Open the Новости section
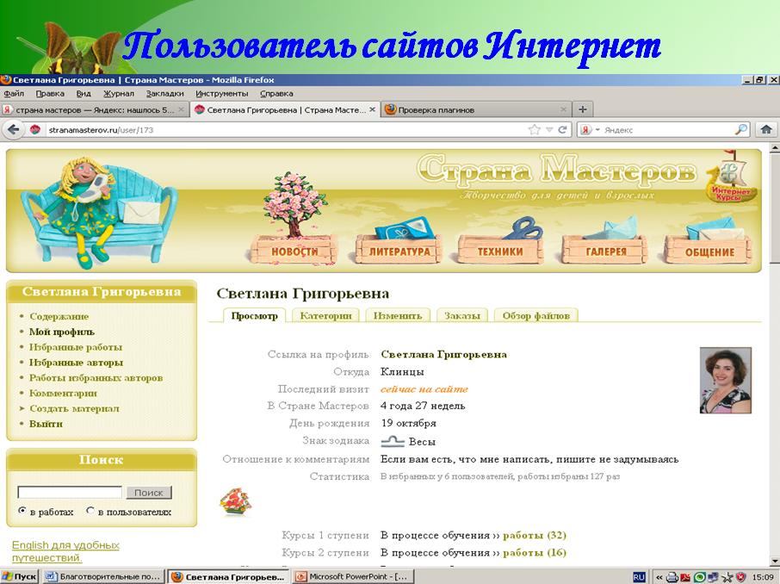This screenshot has height=584, width=780. 294,252
